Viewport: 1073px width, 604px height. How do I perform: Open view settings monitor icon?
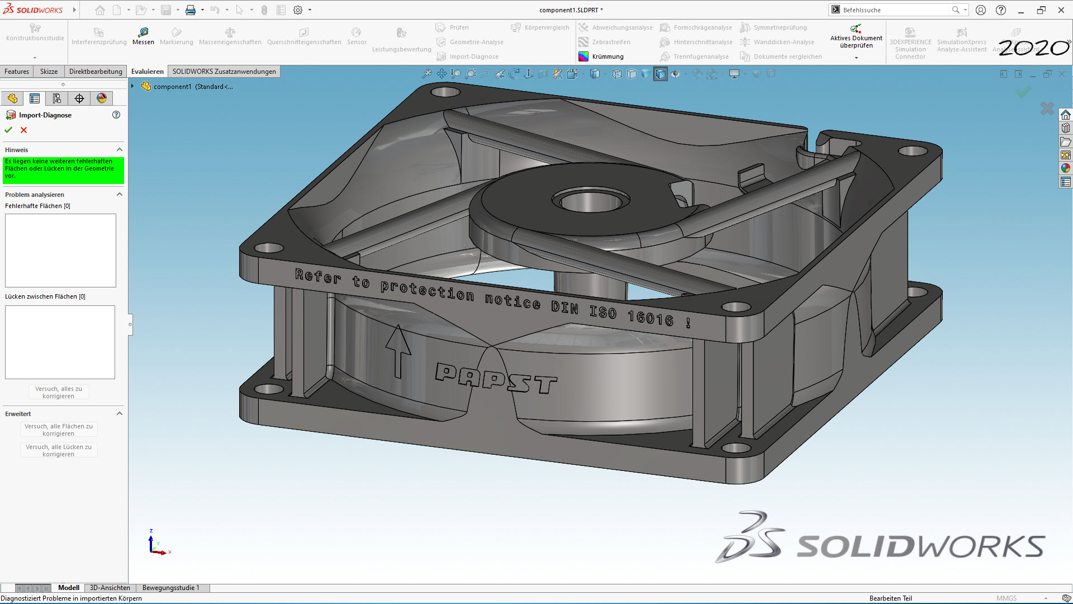pyautogui.click(x=734, y=74)
